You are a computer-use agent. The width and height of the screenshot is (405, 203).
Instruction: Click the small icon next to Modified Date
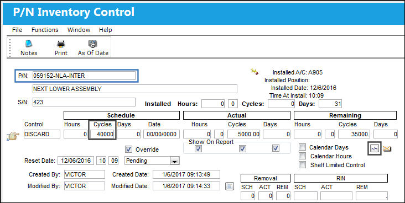[230, 186]
